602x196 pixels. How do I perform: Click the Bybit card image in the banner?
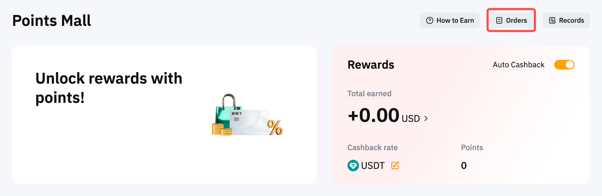(249, 122)
